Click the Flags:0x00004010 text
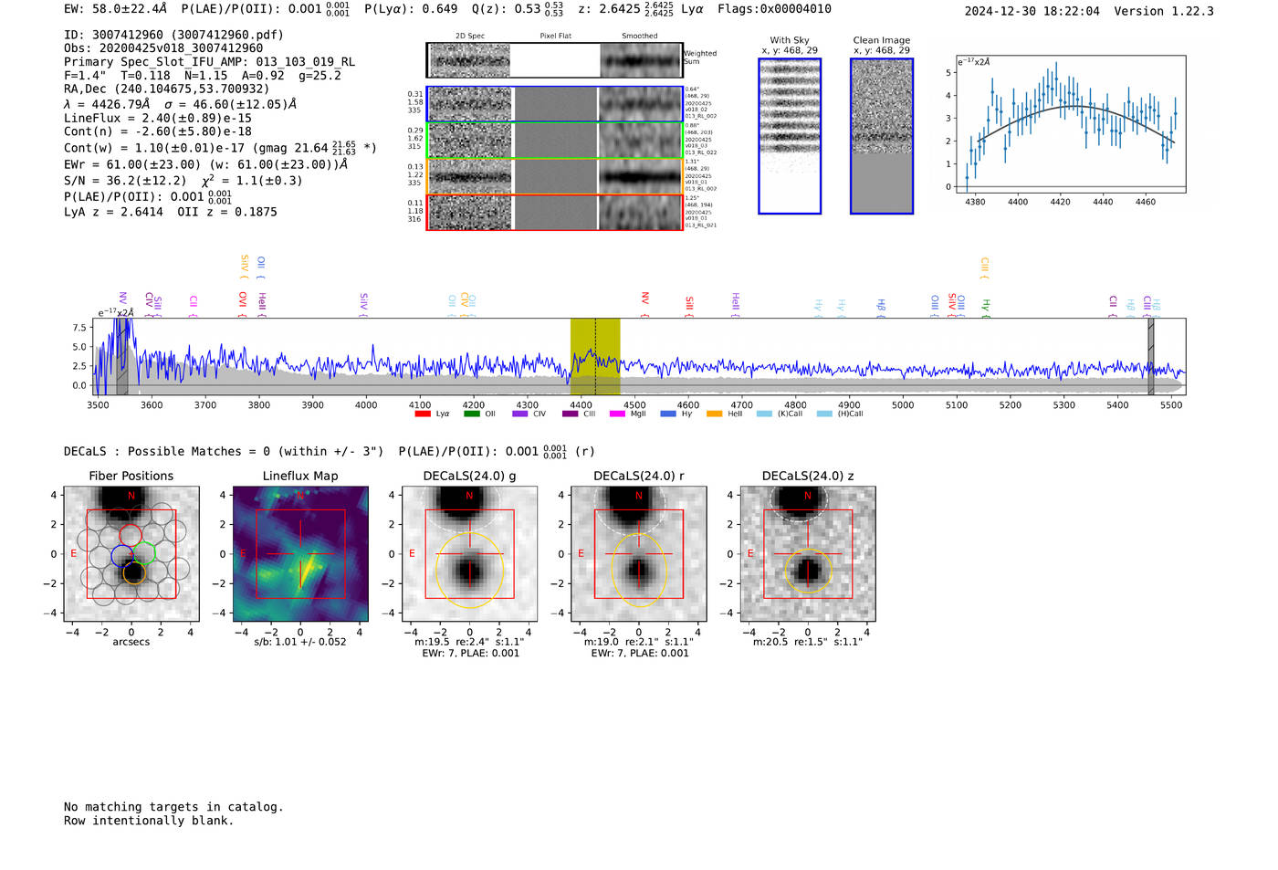 (774, 9)
